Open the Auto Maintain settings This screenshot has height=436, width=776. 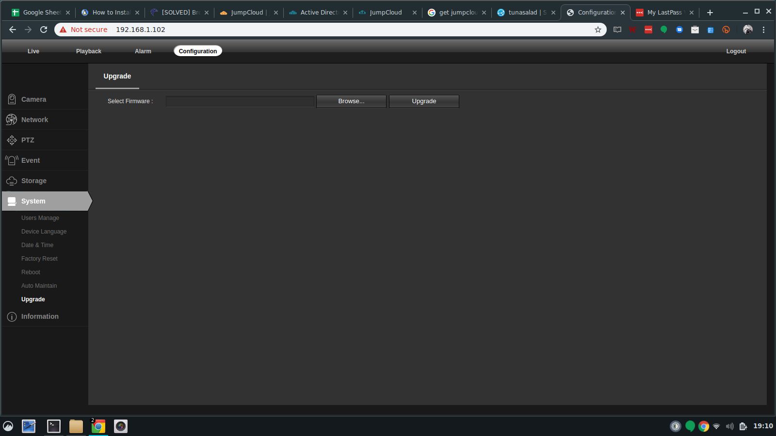[x=39, y=286]
